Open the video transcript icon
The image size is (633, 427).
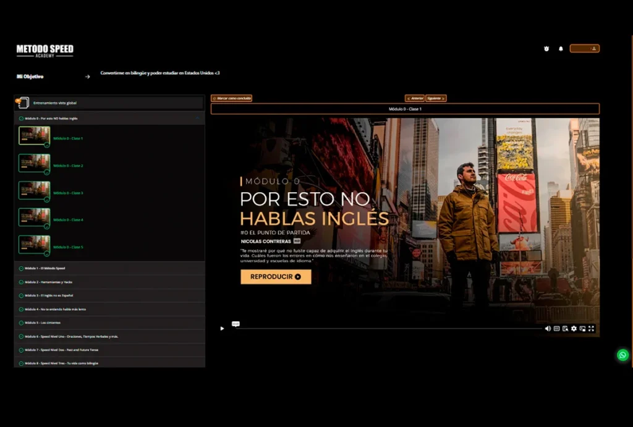point(565,329)
